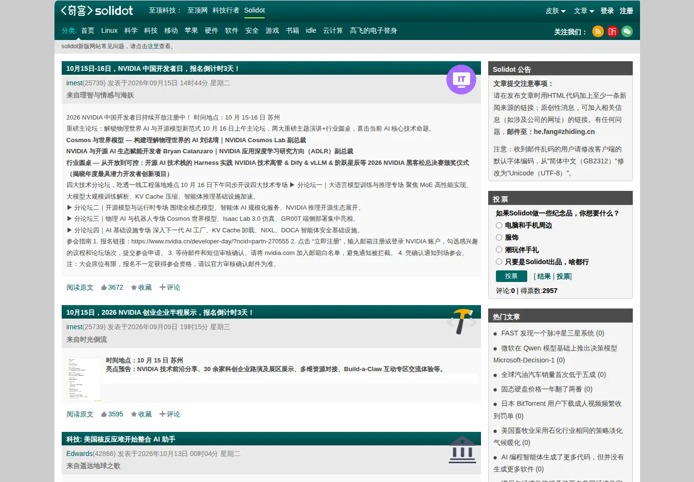Open the 高飞的电子替身 category
Viewport: 694px width, 482px height.
point(374,30)
